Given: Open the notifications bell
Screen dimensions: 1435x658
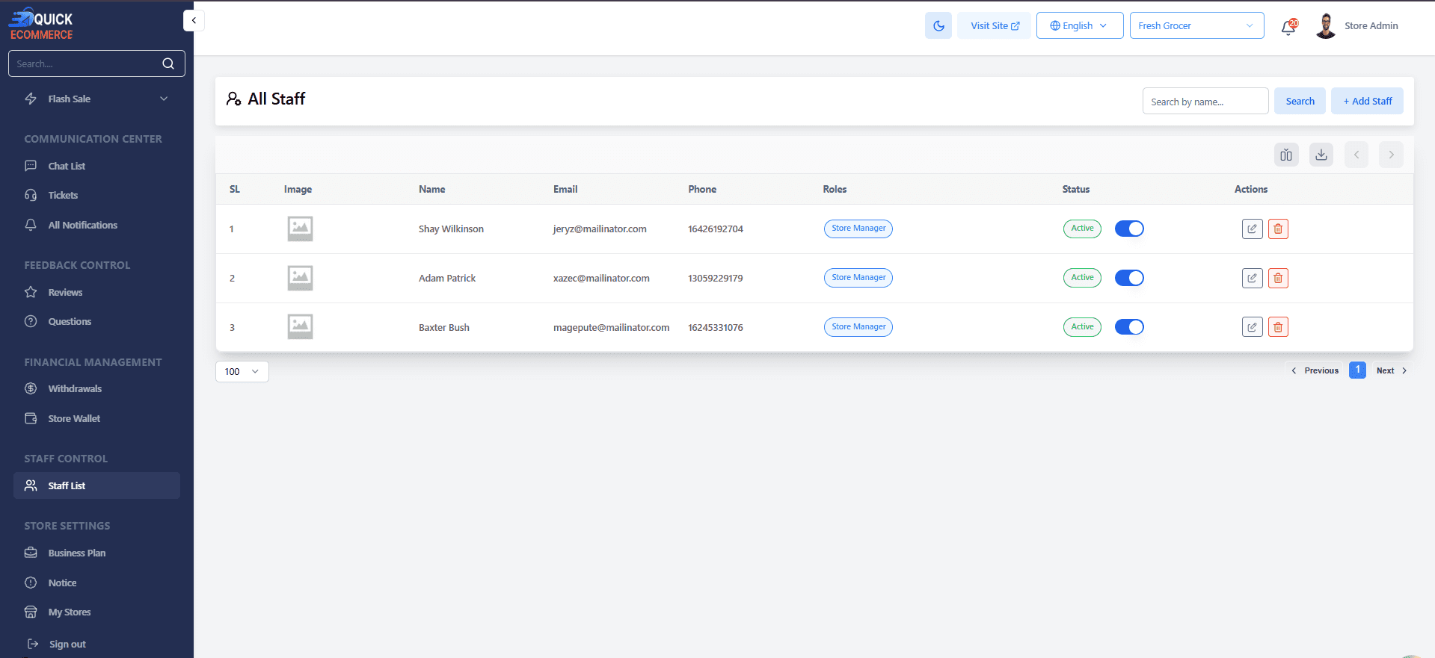Looking at the screenshot, I should pyautogui.click(x=1288, y=27).
